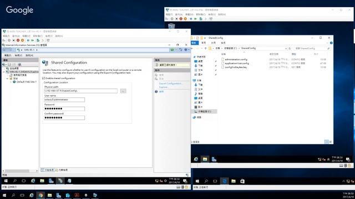Click the blue File tab in the SharedConfig explorer window

(195, 43)
